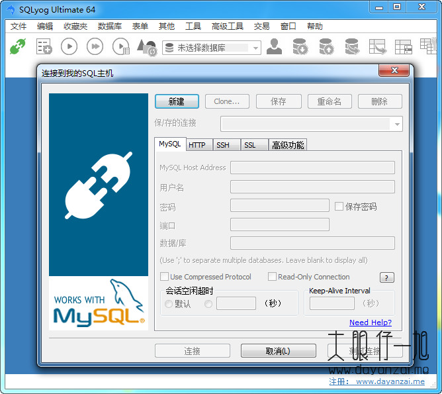
Task: Focus the Keep-Alive Interval field
Action: click(x=331, y=303)
